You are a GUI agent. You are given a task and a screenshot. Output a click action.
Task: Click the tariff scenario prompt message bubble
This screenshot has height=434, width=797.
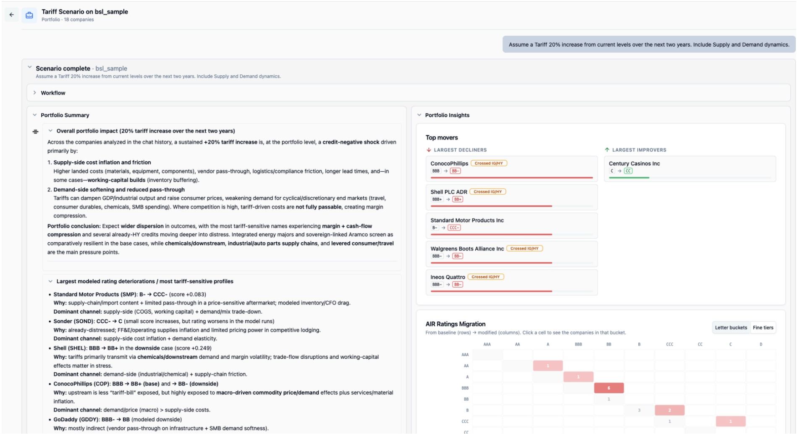[649, 44]
